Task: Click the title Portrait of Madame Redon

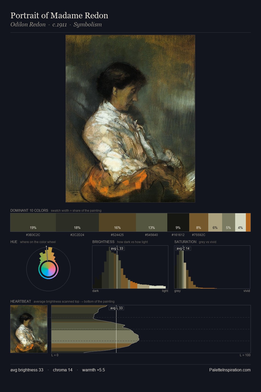Action: [x=59, y=15]
